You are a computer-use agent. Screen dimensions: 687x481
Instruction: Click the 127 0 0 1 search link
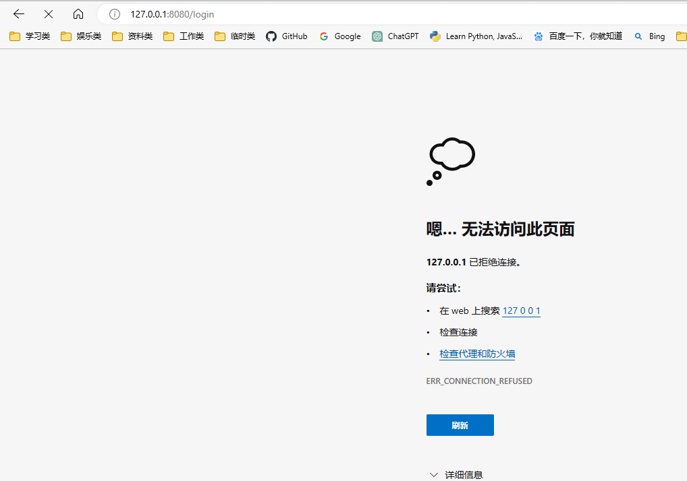(520, 311)
